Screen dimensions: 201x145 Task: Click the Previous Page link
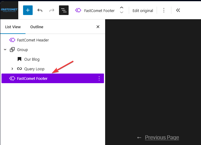point(162,137)
